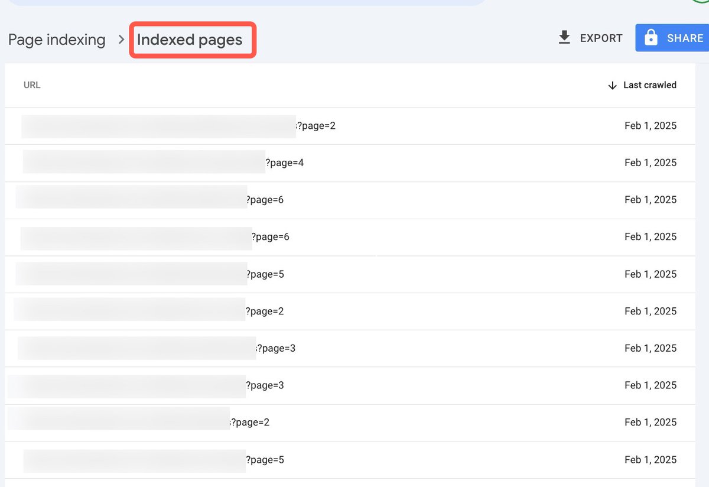Open the Share lock button

coord(672,38)
